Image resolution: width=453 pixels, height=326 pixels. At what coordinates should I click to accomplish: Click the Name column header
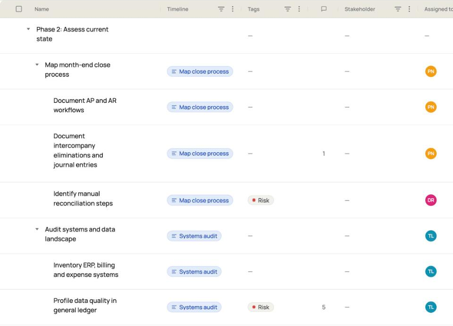[42, 9]
